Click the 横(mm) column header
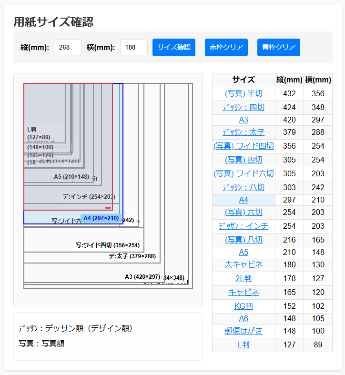Screen dimensions: 345x375 tap(318, 80)
